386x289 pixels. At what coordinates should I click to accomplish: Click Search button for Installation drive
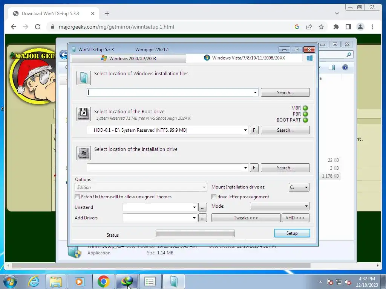[x=285, y=167]
